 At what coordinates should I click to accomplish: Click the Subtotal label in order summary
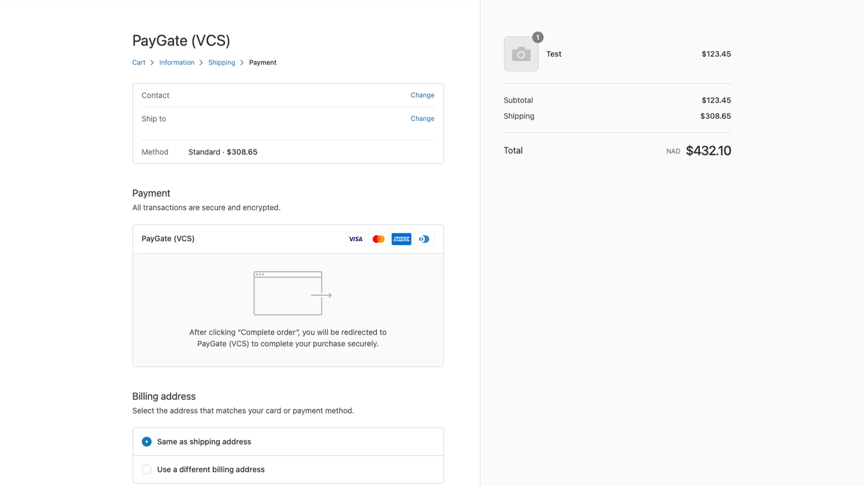coord(518,100)
